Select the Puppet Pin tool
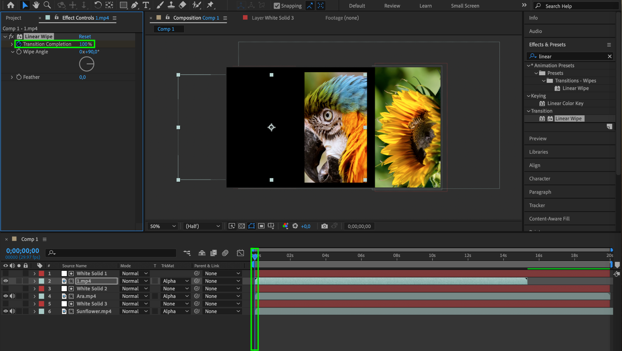The image size is (622, 351). (210, 5)
